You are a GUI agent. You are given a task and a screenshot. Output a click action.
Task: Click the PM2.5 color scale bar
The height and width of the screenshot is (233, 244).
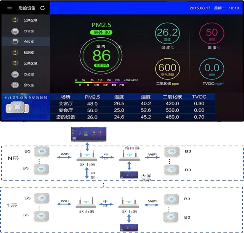pyautogui.click(x=101, y=83)
